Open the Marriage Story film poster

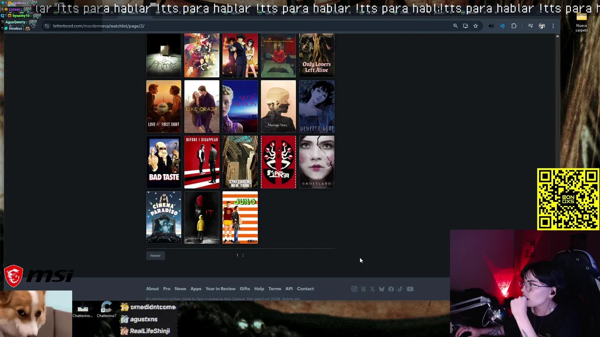[x=278, y=107]
